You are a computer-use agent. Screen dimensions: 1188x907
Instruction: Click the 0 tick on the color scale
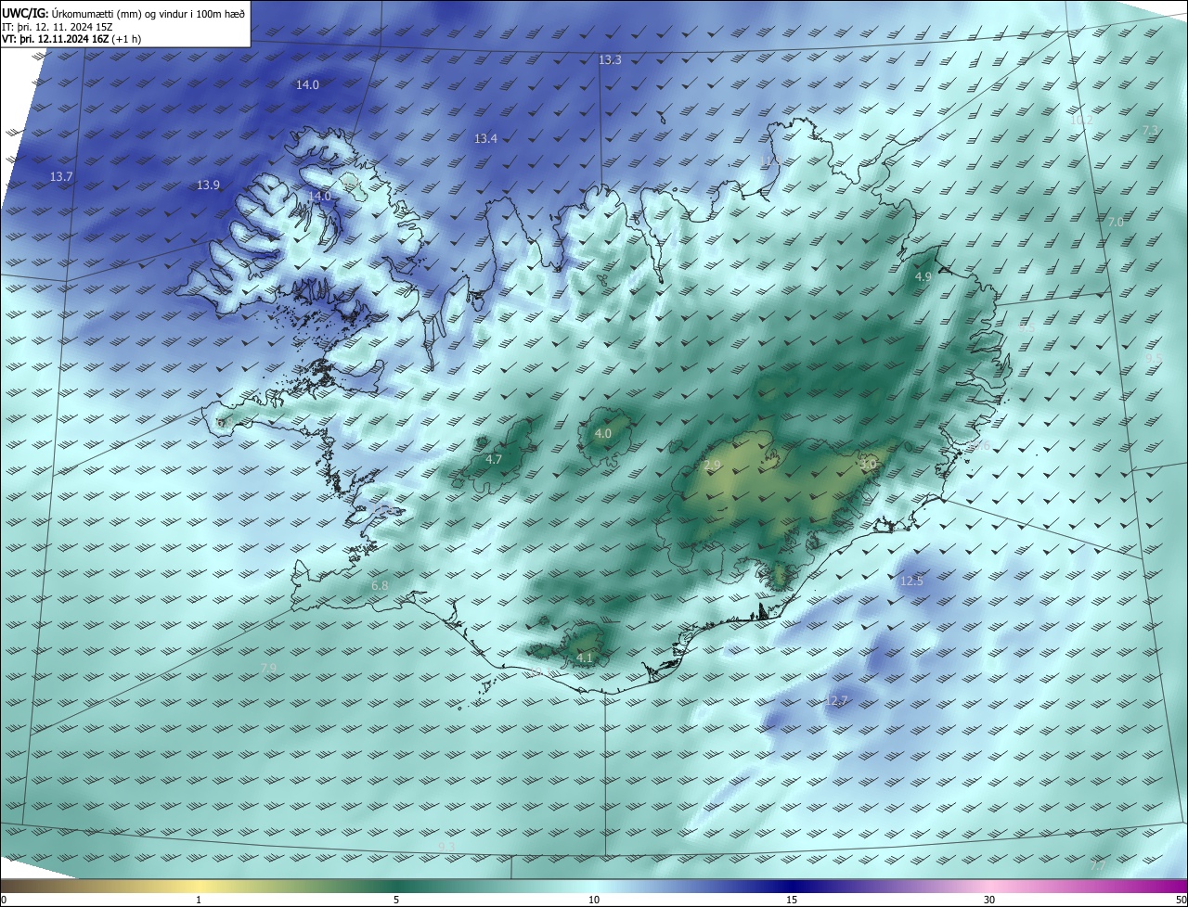[4, 900]
